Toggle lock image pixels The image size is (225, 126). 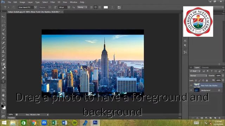(x=200, y=80)
